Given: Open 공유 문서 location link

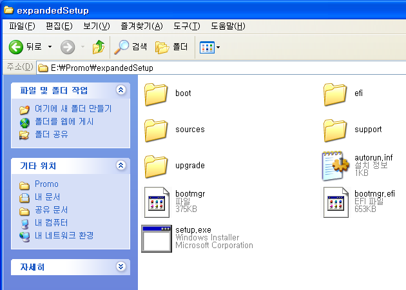Looking at the screenshot, I should pos(52,209).
